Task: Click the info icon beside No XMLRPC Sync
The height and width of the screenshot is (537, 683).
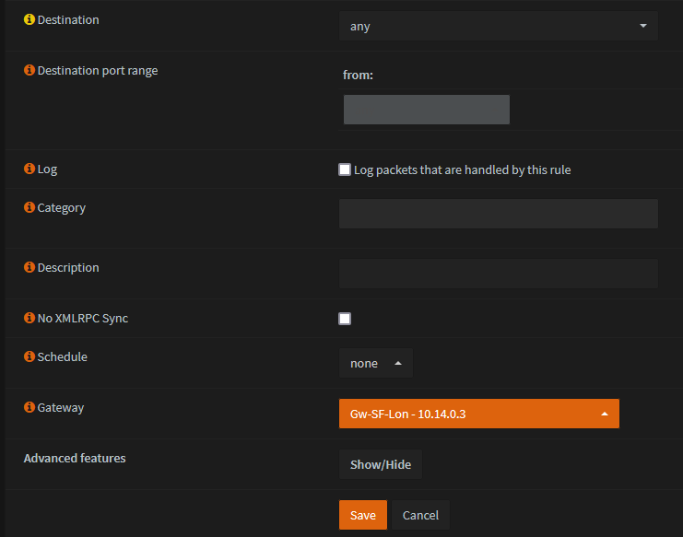Action: click(29, 319)
